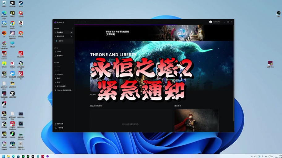Screen dimensions: 282x158
Task: Collapse the STORE section chevron
Action: tap(72, 48)
